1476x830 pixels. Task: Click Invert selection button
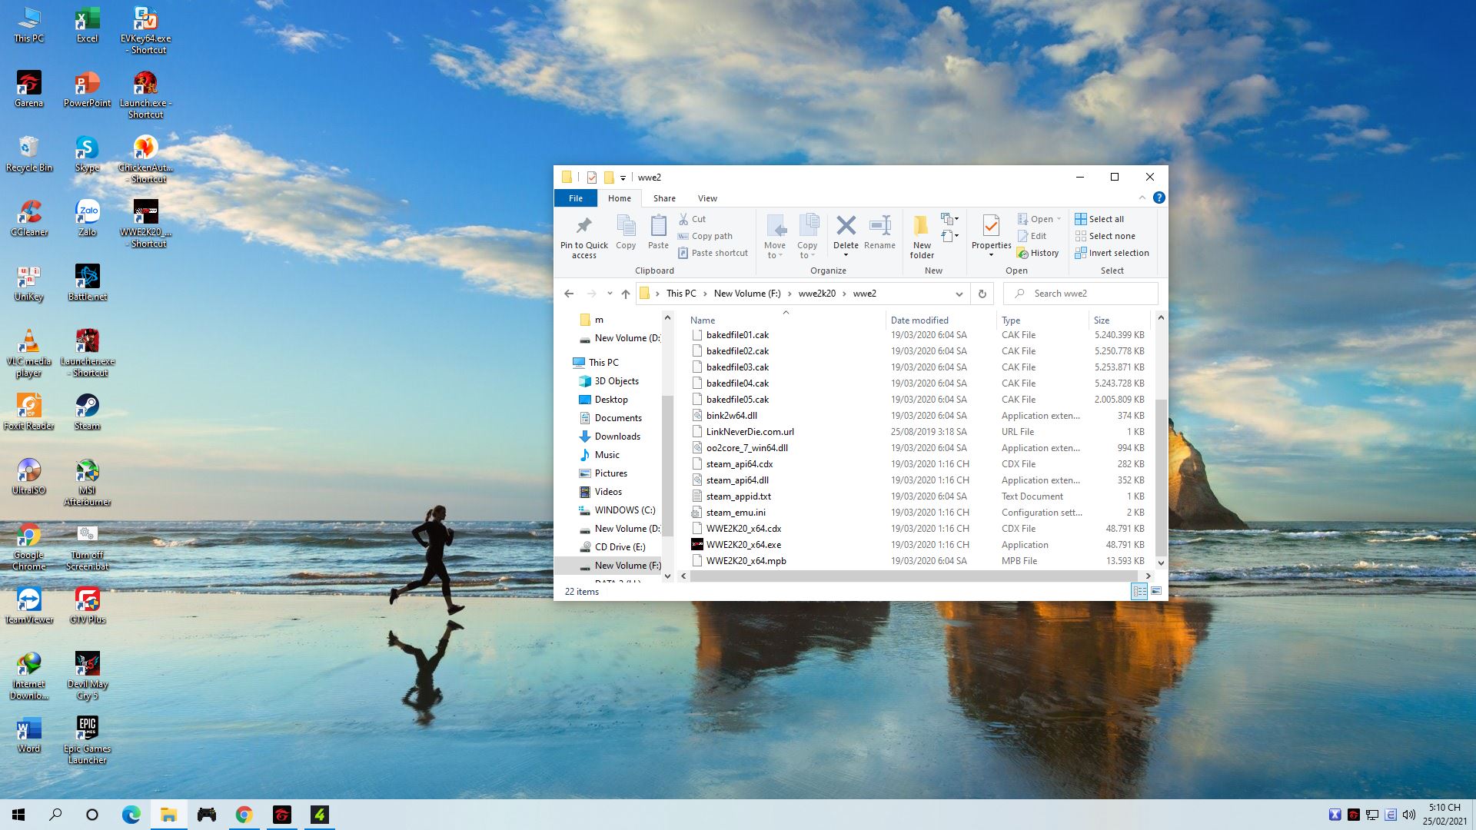click(1112, 253)
